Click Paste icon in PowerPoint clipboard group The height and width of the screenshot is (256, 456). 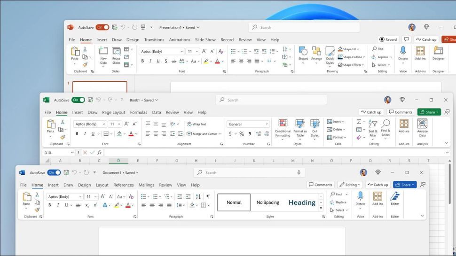(75, 51)
